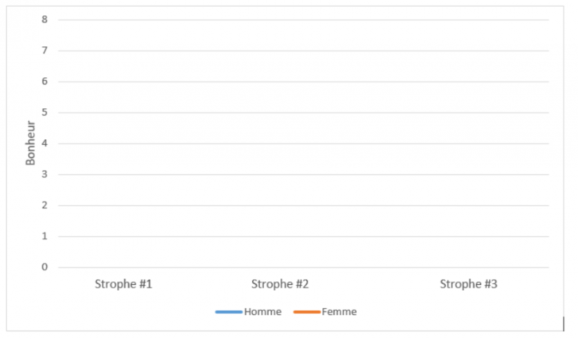Image resolution: width=578 pixels, height=339 pixels.
Task: Click the Strophe #3 category label
Action: pos(469,283)
